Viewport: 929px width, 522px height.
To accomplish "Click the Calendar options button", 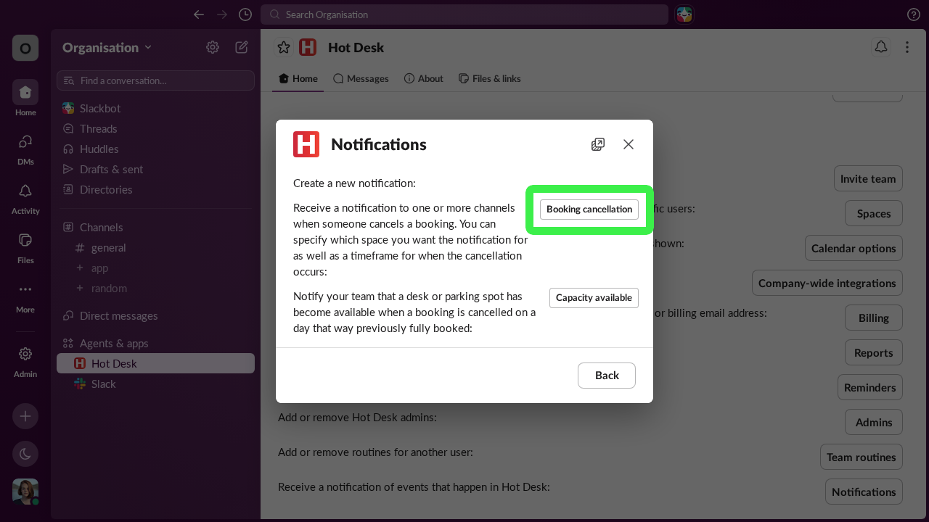I will [x=854, y=248].
